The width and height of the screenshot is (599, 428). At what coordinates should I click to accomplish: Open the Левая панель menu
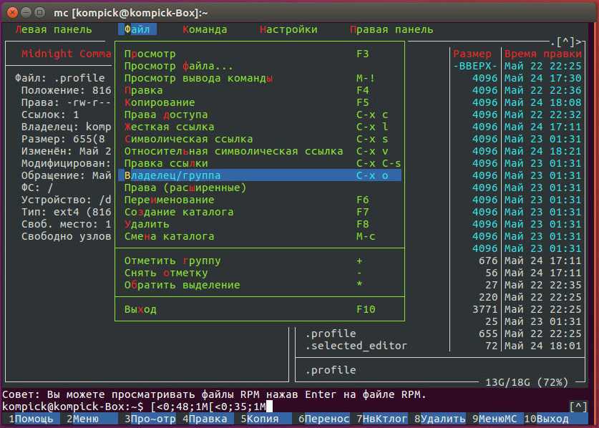click(x=53, y=29)
